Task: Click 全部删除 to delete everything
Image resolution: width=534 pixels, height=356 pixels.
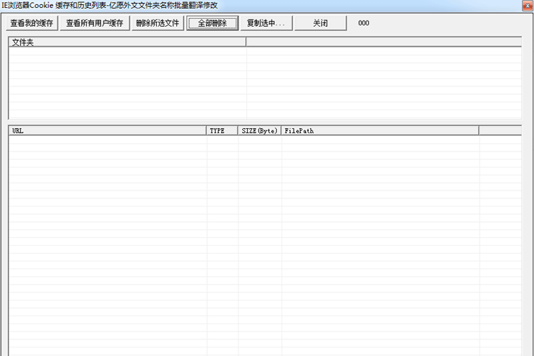Action: click(212, 23)
